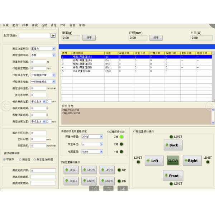
Task: Toggle the green SLOW speed button
Action: [173, 161]
